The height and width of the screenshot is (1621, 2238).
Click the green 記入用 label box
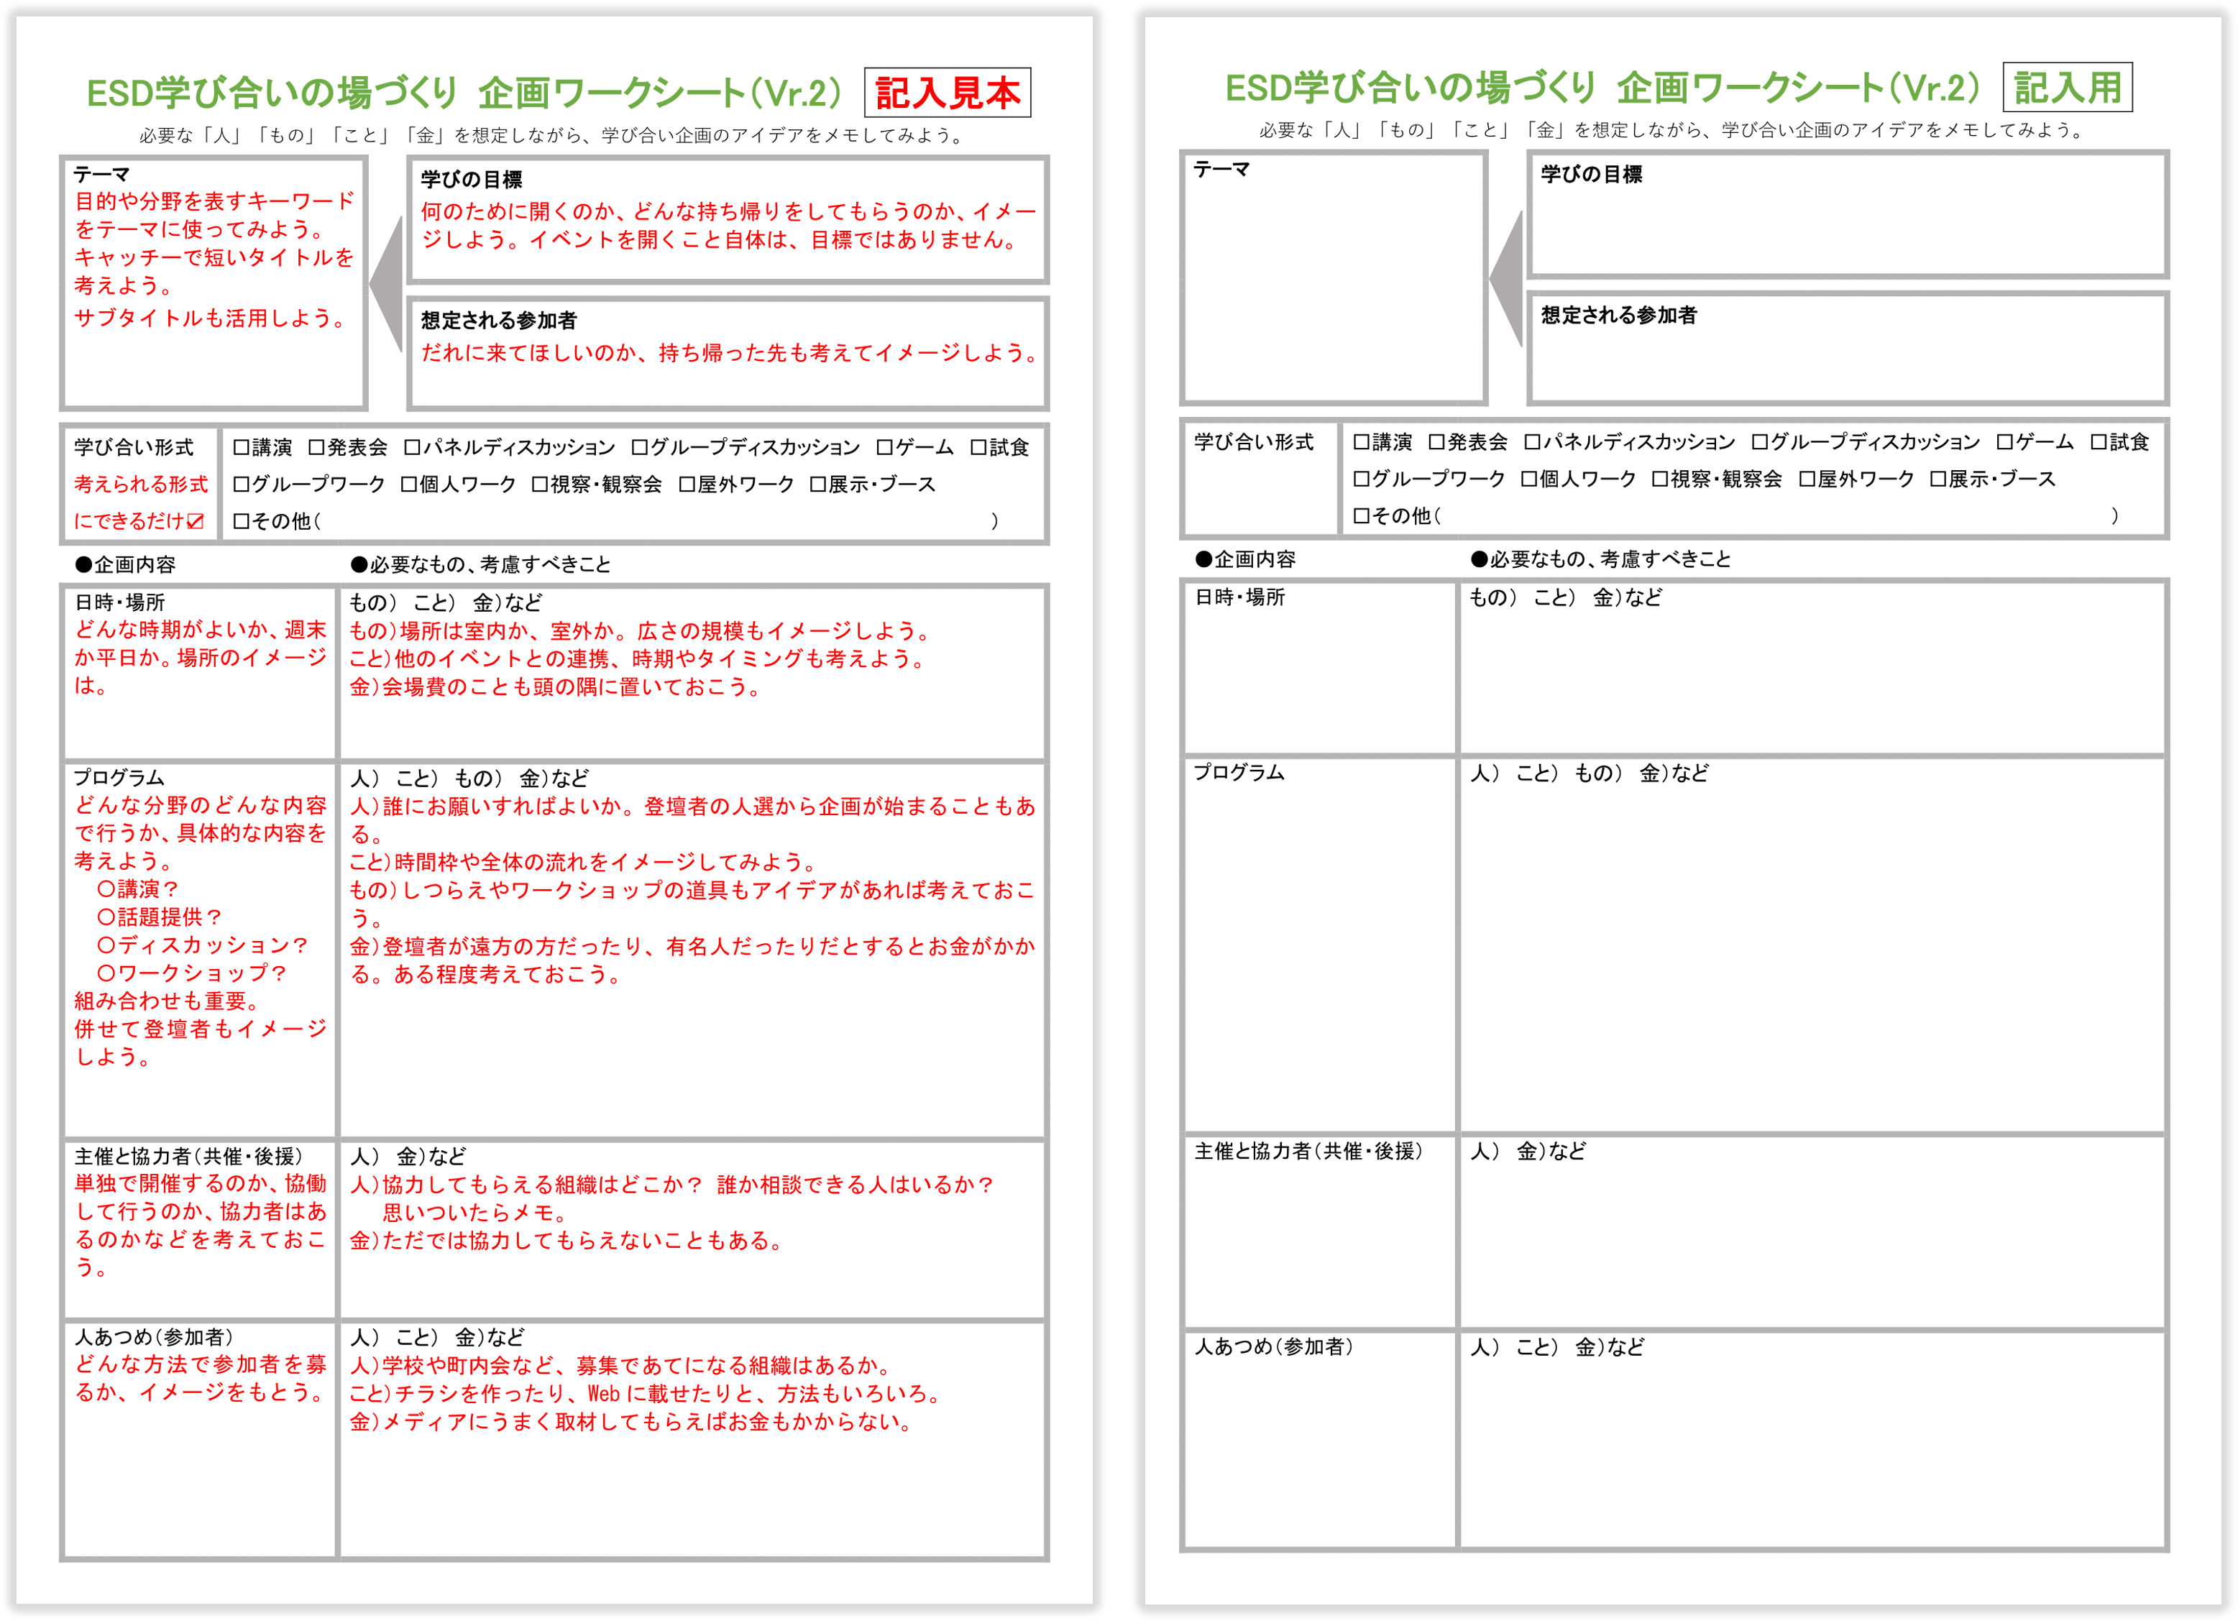pyautogui.click(x=2068, y=88)
